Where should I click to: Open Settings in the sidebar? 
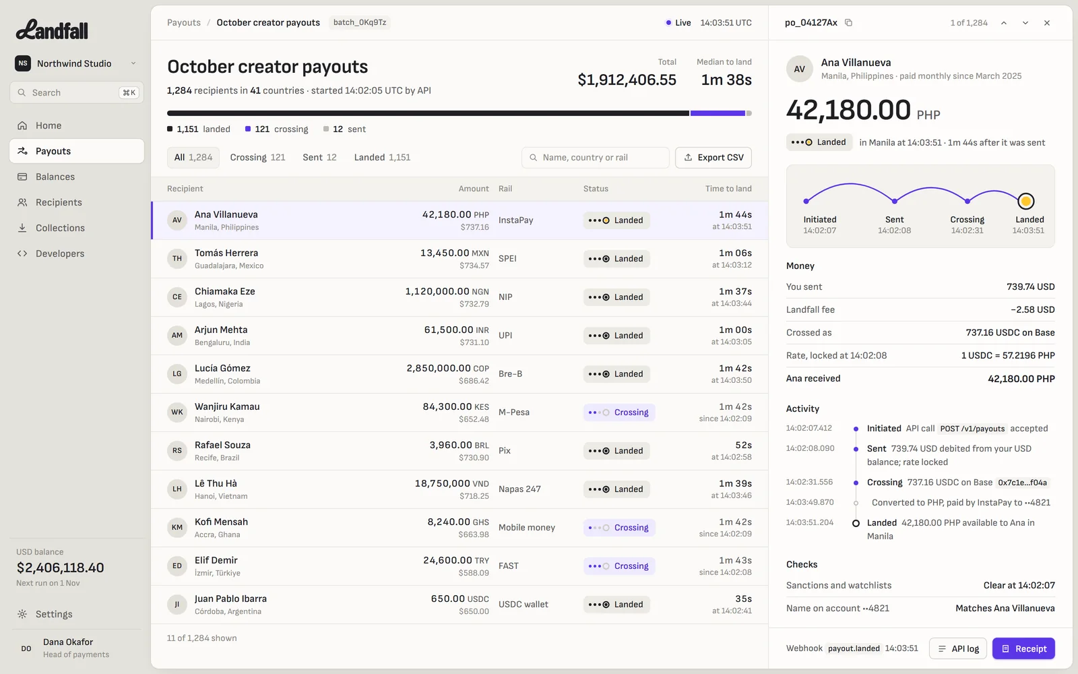click(77, 614)
